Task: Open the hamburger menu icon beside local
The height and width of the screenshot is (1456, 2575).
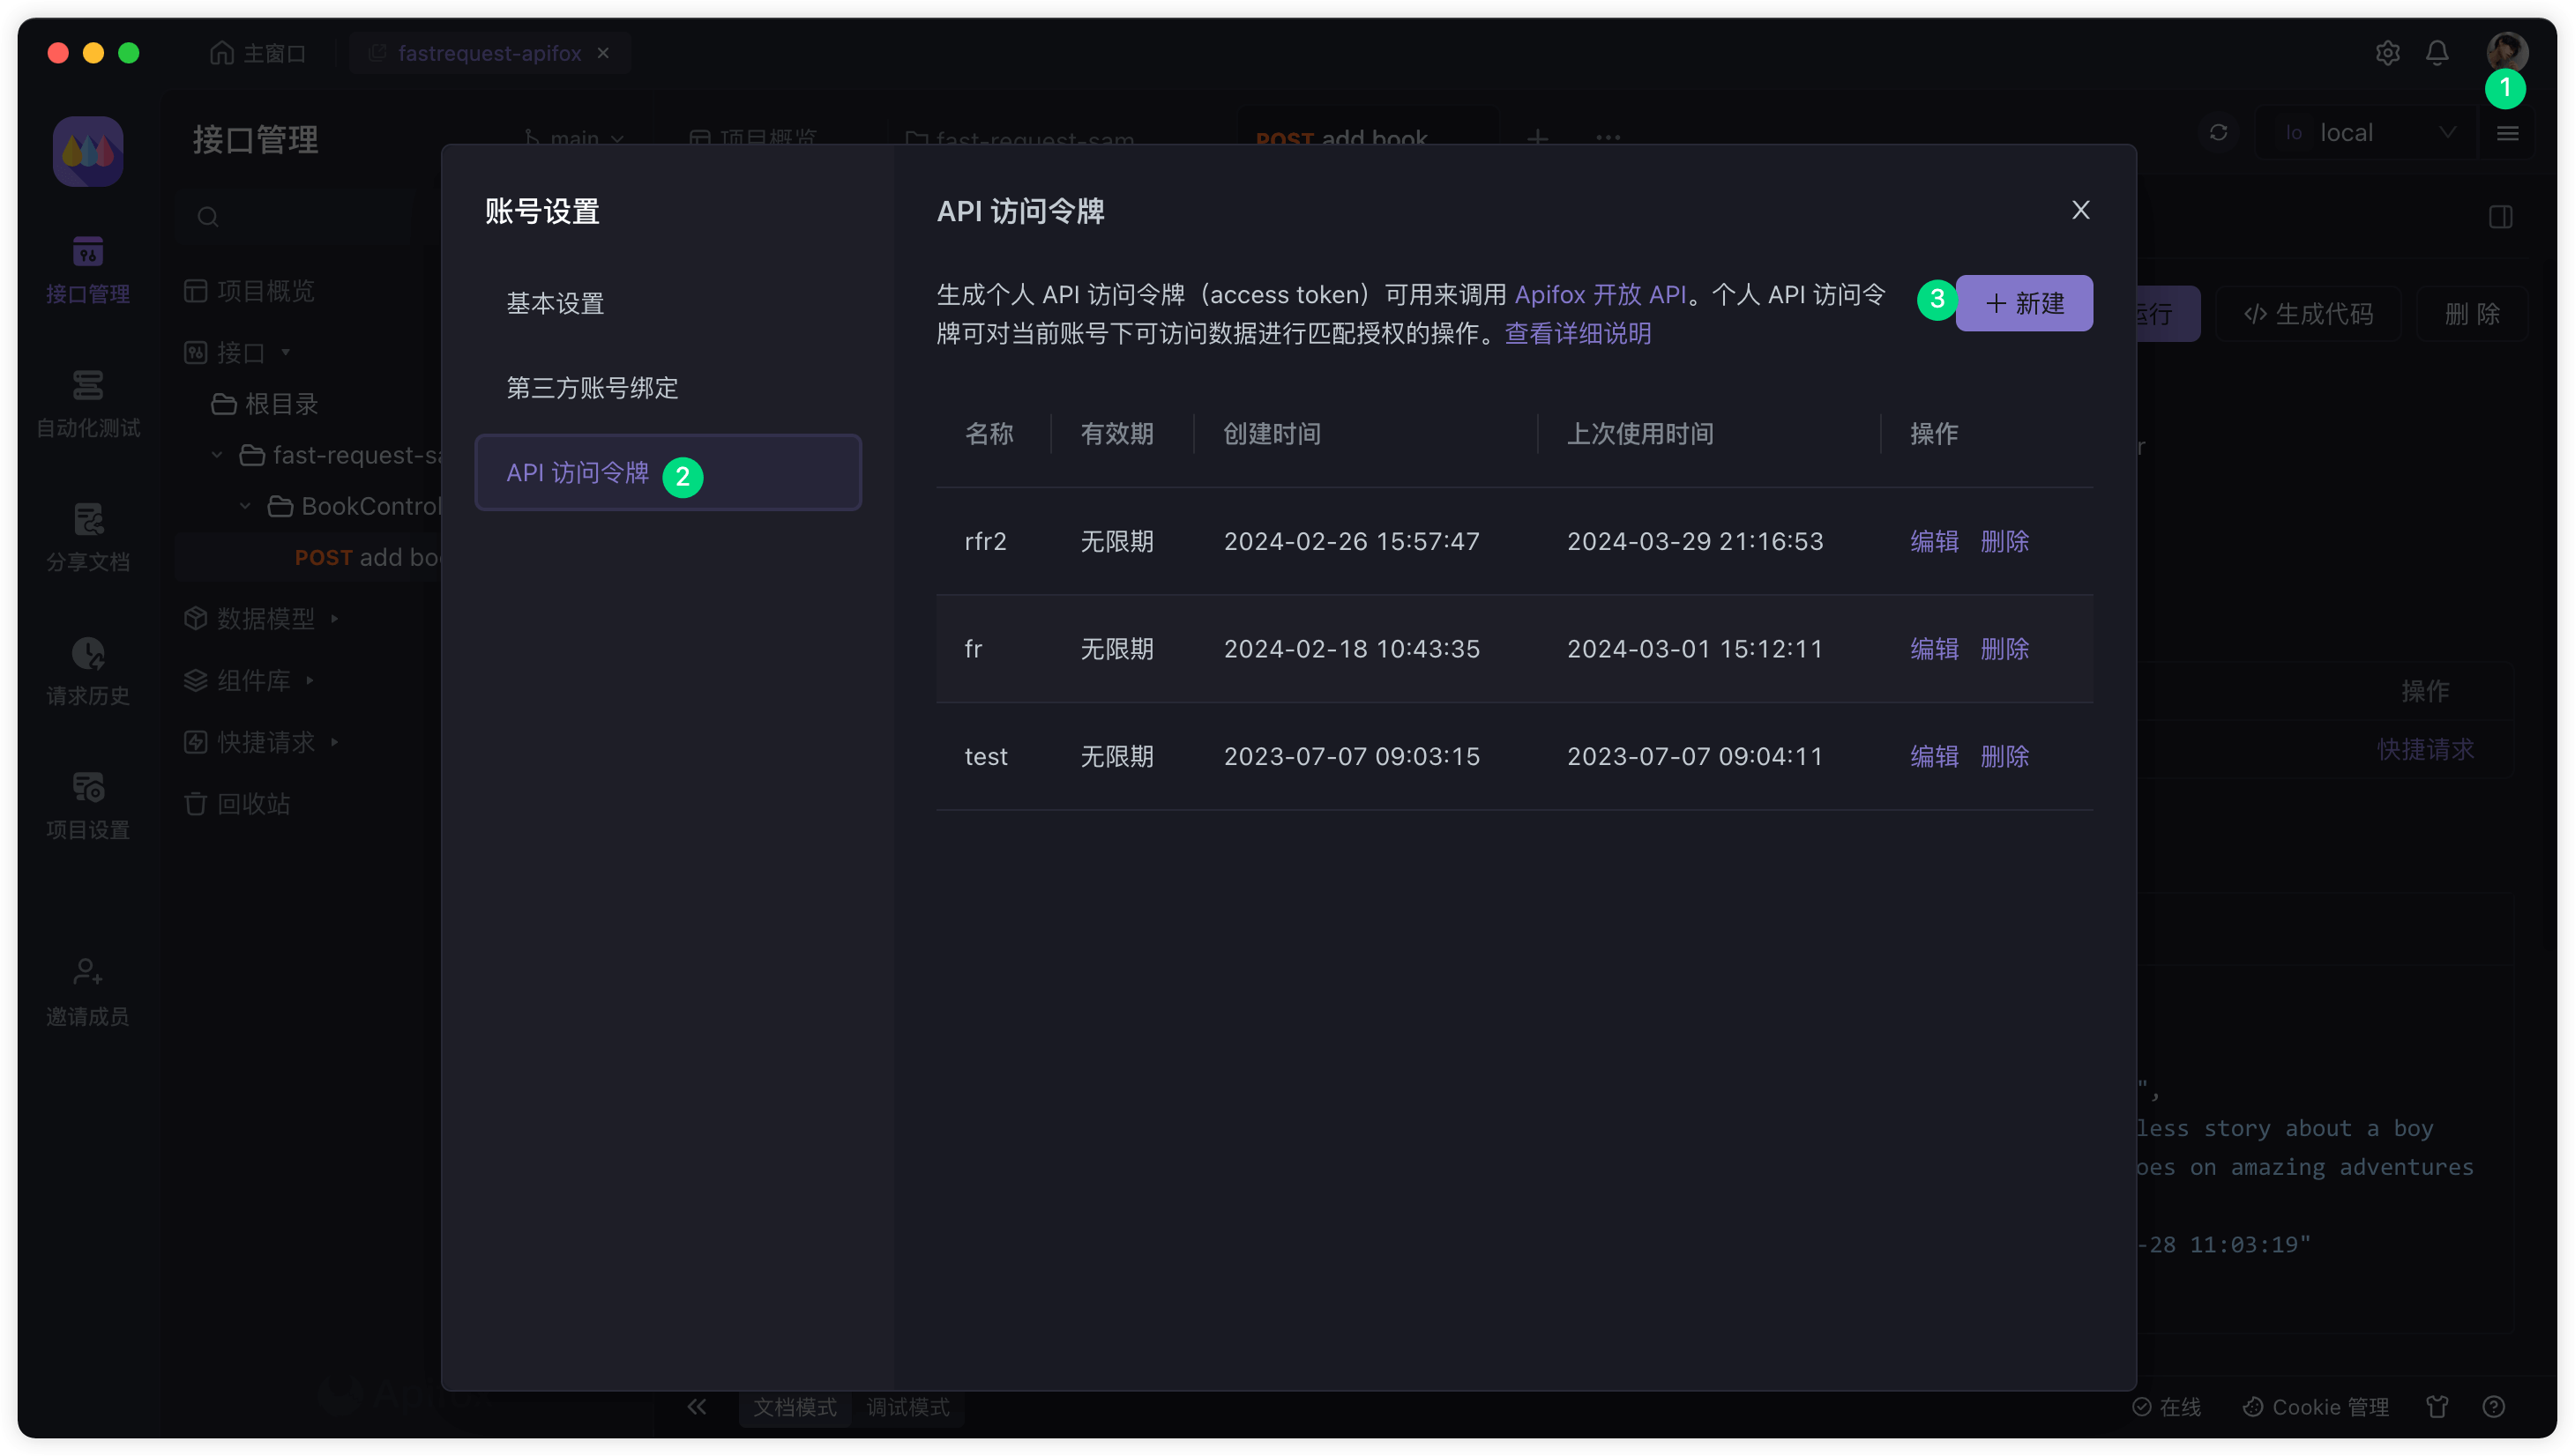Action: pos(2507,133)
